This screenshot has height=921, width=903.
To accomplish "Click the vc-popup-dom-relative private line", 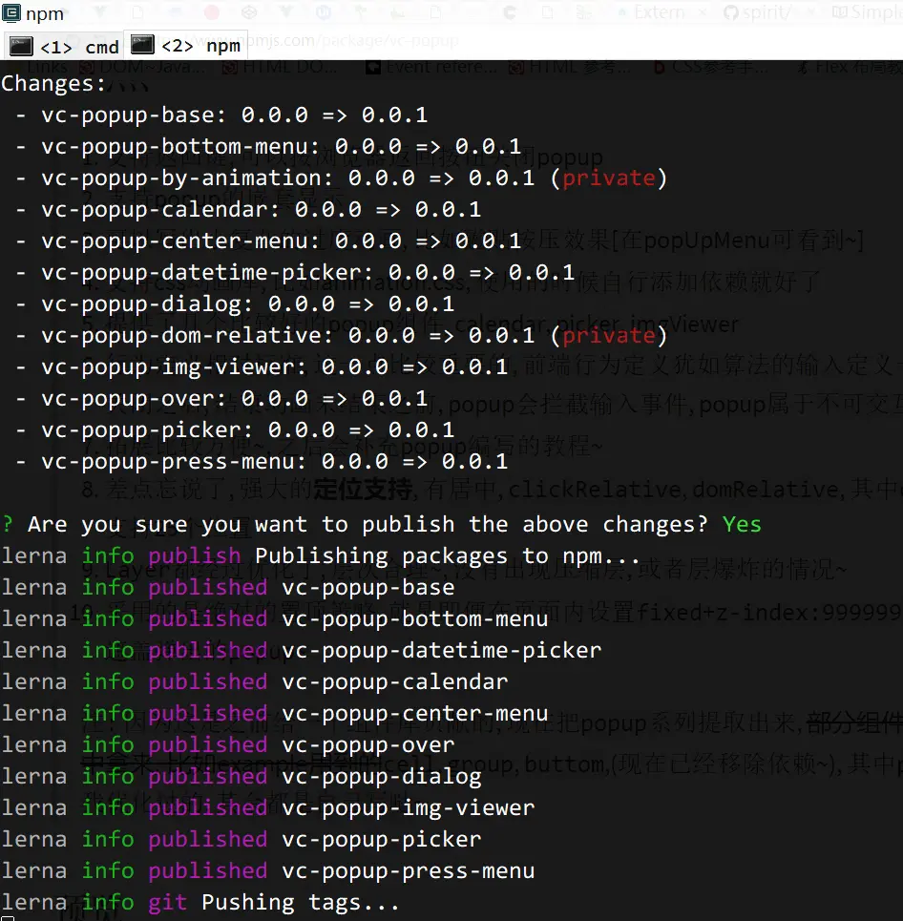I will click(x=342, y=336).
